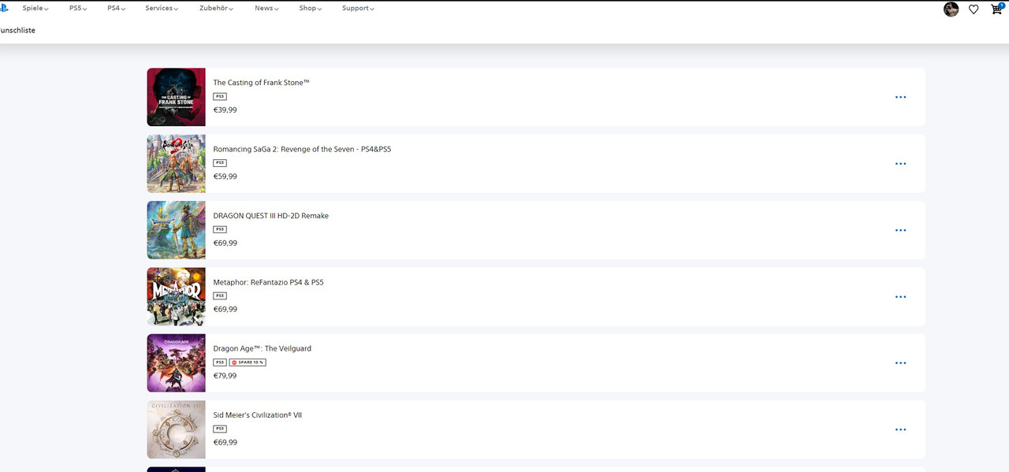Open Romancing SaGa 2 cover thumbnail
The height and width of the screenshot is (472, 1009).
(176, 164)
